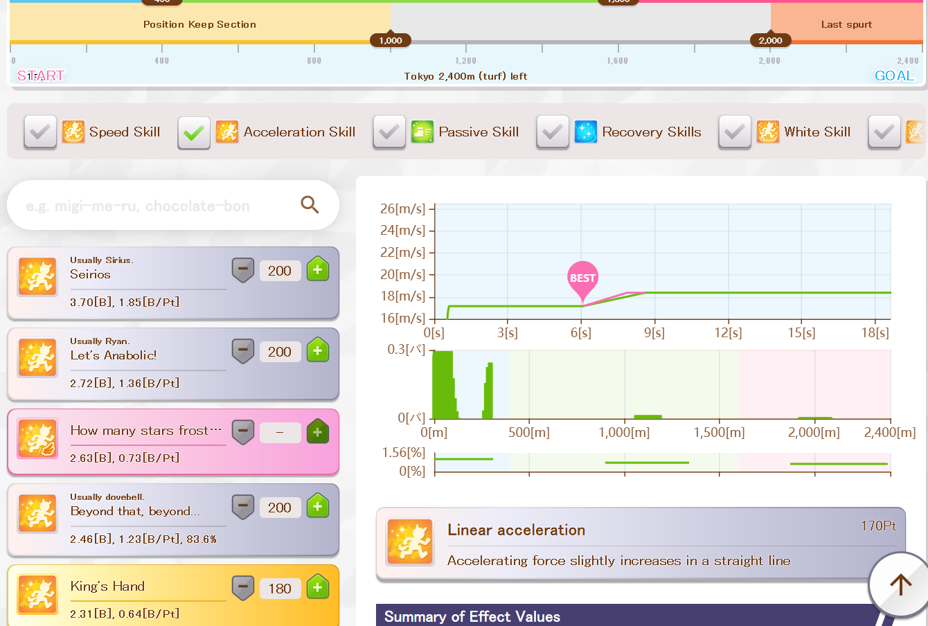Click the pink BEST marker on graph

(x=582, y=279)
